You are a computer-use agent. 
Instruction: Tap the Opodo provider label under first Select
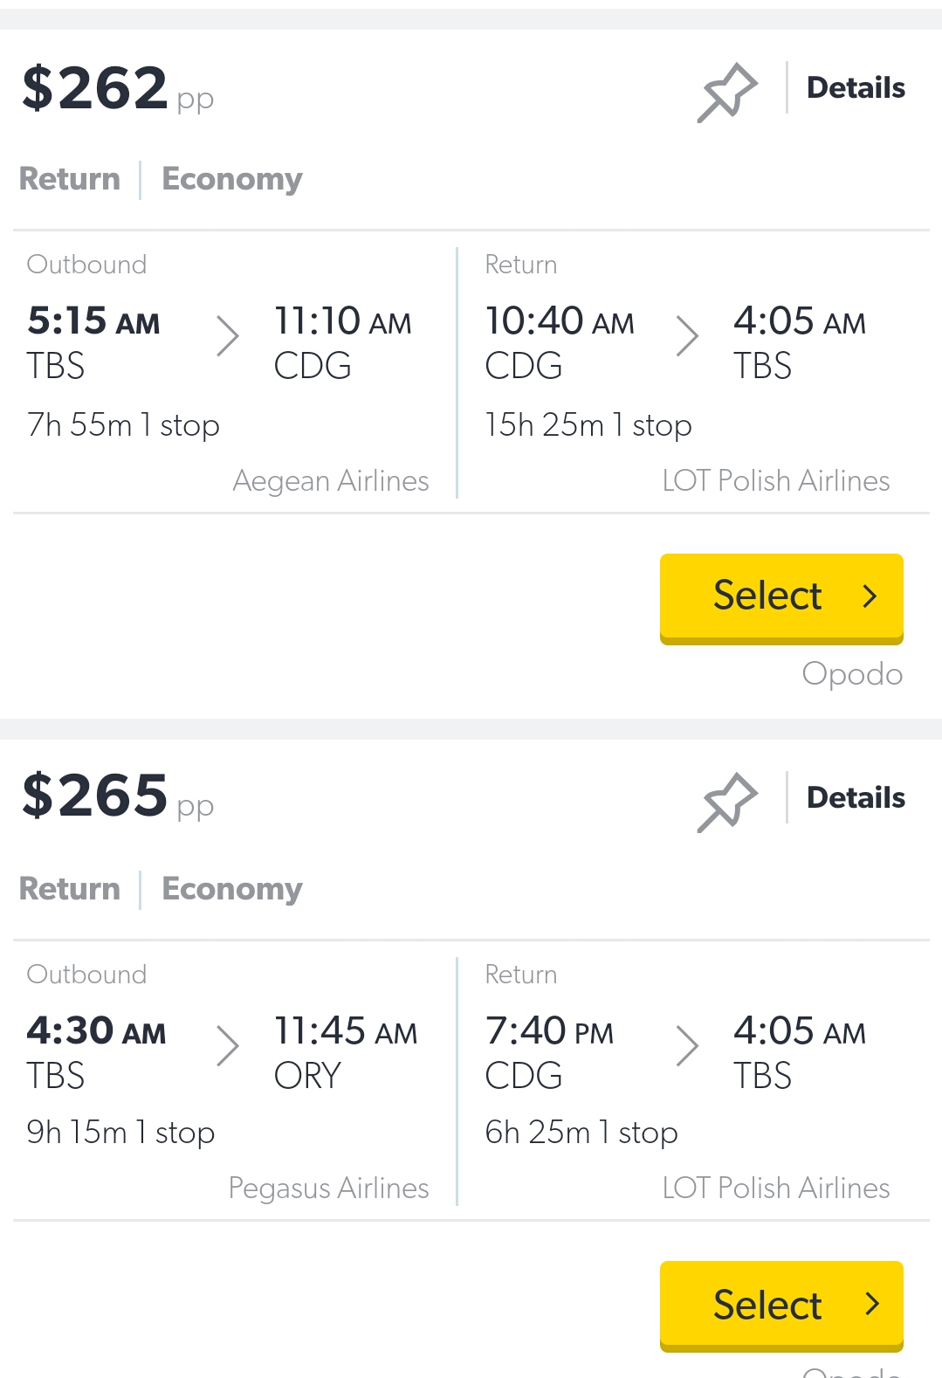click(x=852, y=674)
